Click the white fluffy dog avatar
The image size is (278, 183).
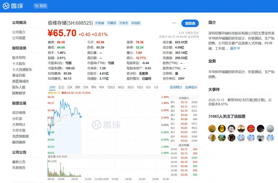pyautogui.click(x=231, y=128)
